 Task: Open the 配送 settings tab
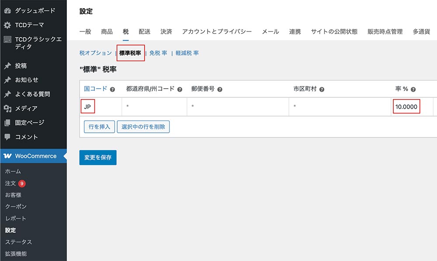[144, 31]
